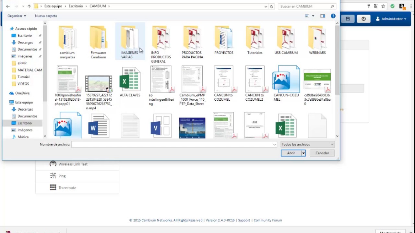Open the file dialog help
The width and height of the screenshot is (415, 233).
[333, 16]
